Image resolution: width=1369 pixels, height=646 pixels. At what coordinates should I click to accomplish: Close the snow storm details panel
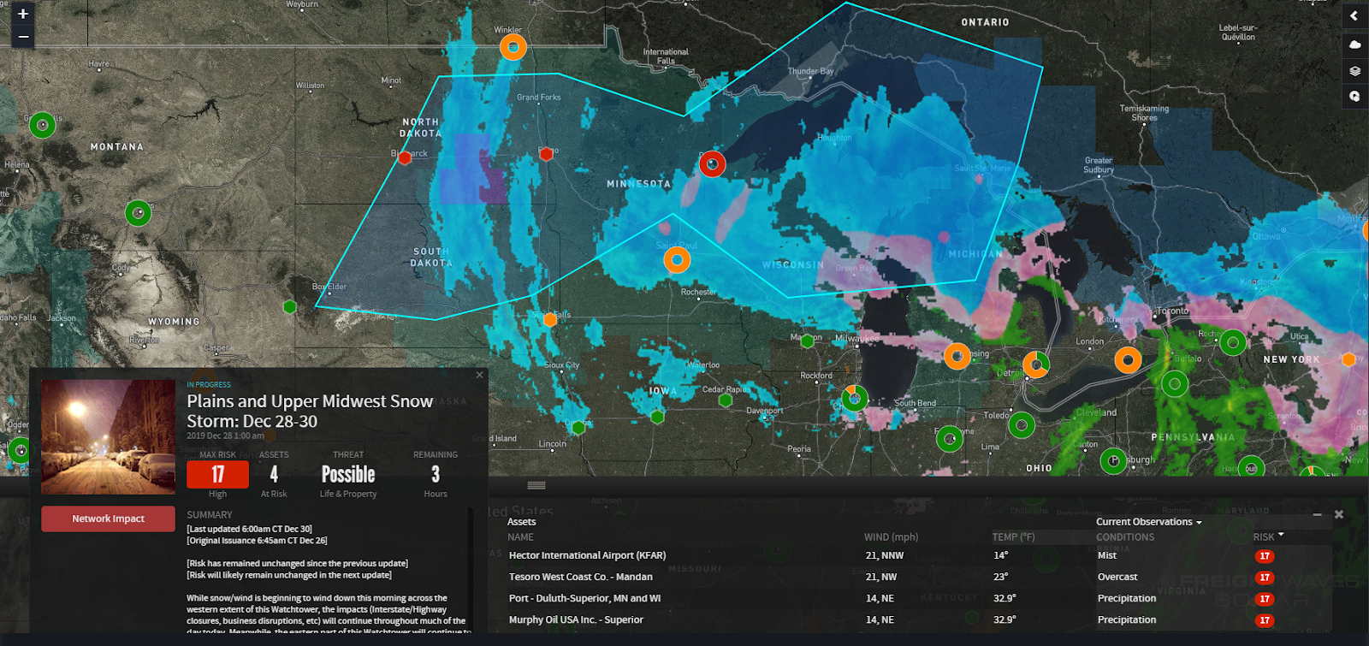coord(479,375)
